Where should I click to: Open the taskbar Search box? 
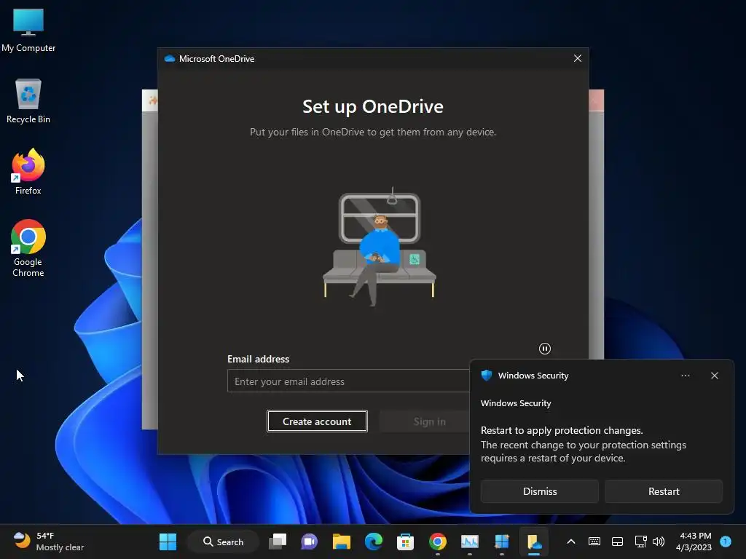click(223, 542)
